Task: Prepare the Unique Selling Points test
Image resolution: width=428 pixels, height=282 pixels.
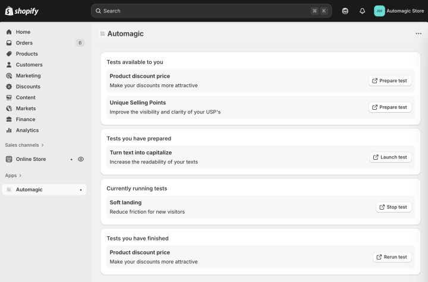Action: coord(390,107)
